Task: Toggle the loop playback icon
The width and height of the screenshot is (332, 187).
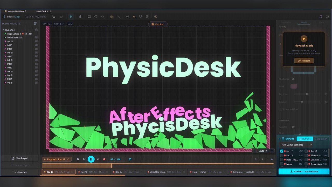Action: pyautogui.click(x=130, y=159)
